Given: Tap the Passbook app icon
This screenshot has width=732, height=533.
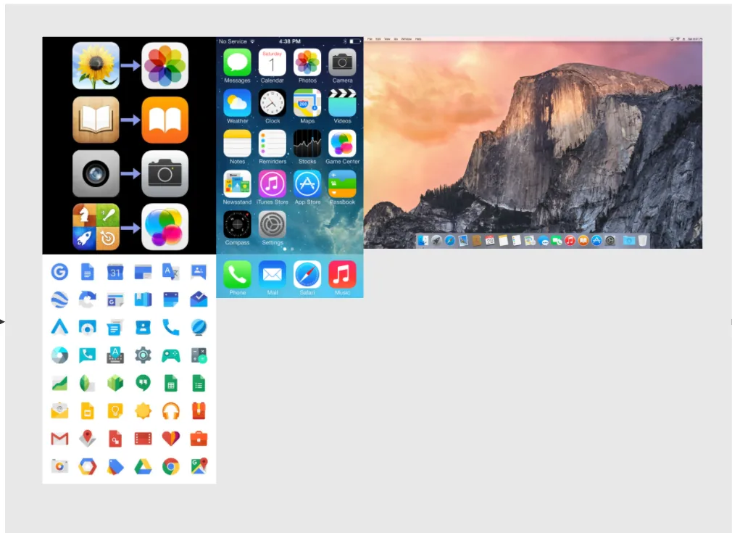Looking at the screenshot, I should tap(342, 184).
